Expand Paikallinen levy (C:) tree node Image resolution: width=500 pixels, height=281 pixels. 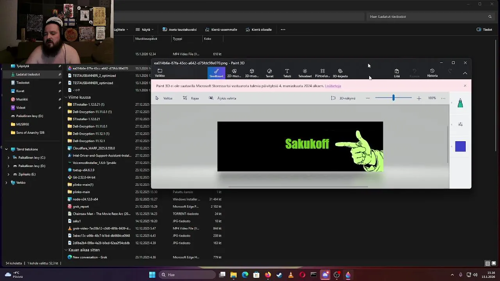9,158
